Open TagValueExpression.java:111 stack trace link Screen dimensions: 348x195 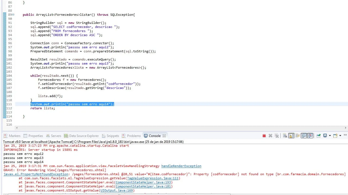[153, 178]
